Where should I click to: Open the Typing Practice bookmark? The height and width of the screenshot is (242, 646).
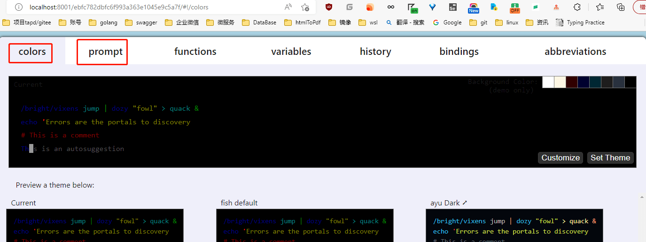[x=580, y=23]
